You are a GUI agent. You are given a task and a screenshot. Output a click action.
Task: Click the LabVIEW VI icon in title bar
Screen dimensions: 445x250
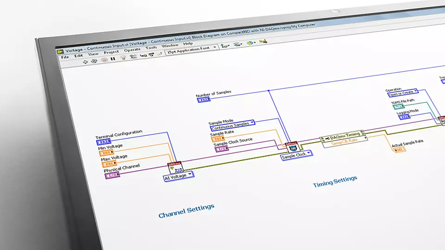coord(60,52)
